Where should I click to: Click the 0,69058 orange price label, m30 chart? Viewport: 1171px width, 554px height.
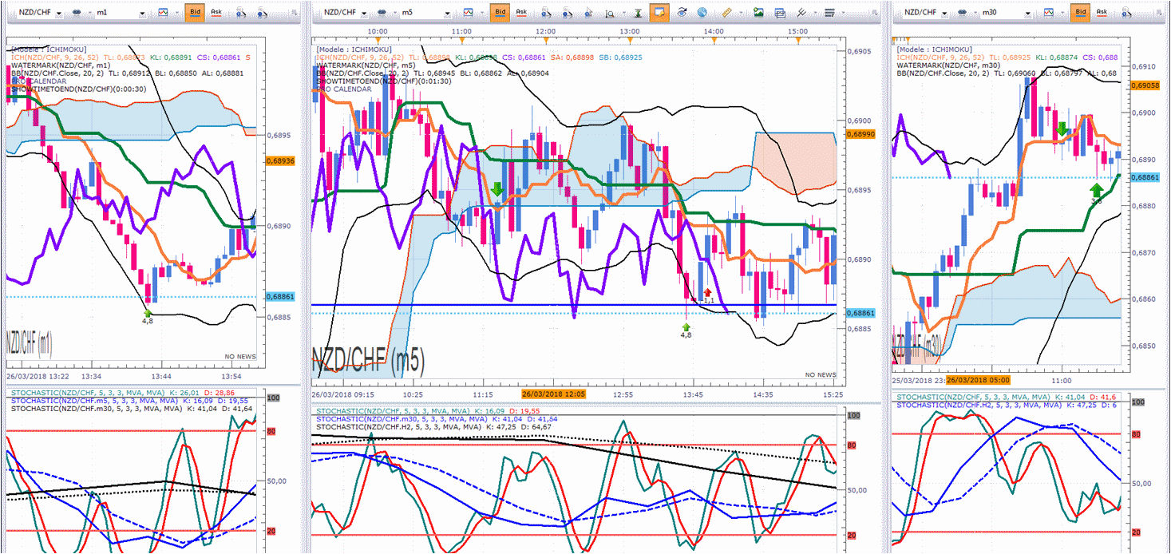click(1145, 85)
